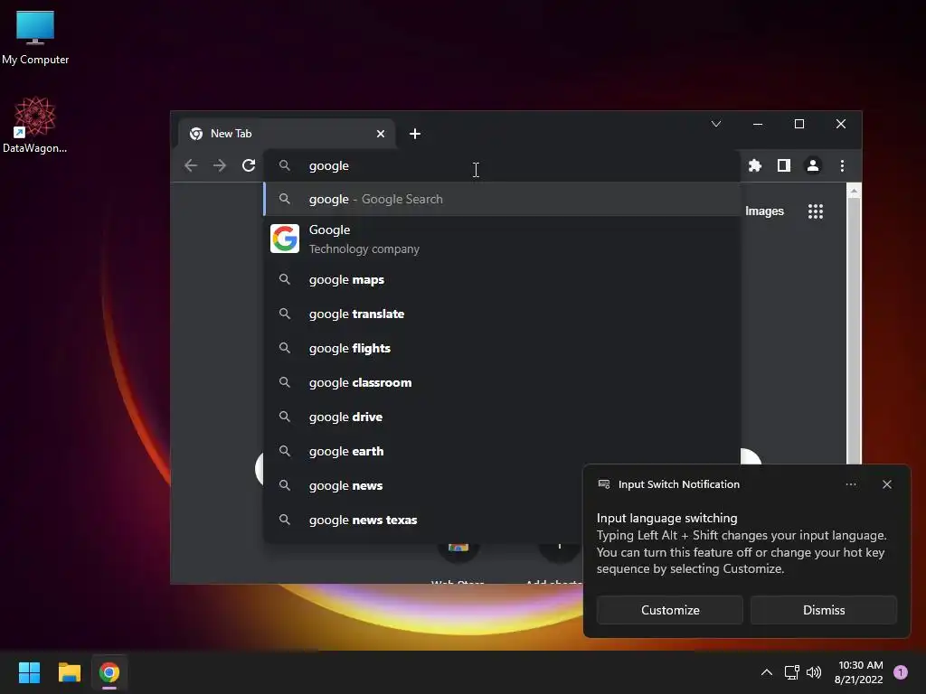Choose the 'google earth' suggestion
This screenshot has width=926, height=694.
502,451
